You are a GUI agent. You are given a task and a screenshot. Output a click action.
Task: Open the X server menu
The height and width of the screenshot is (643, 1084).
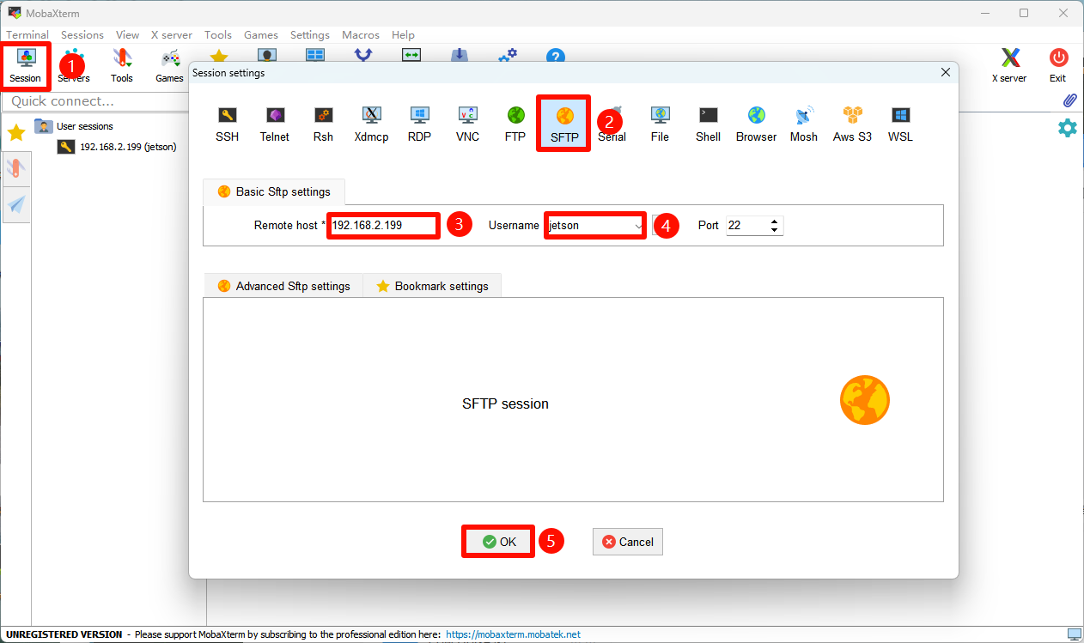172,35
